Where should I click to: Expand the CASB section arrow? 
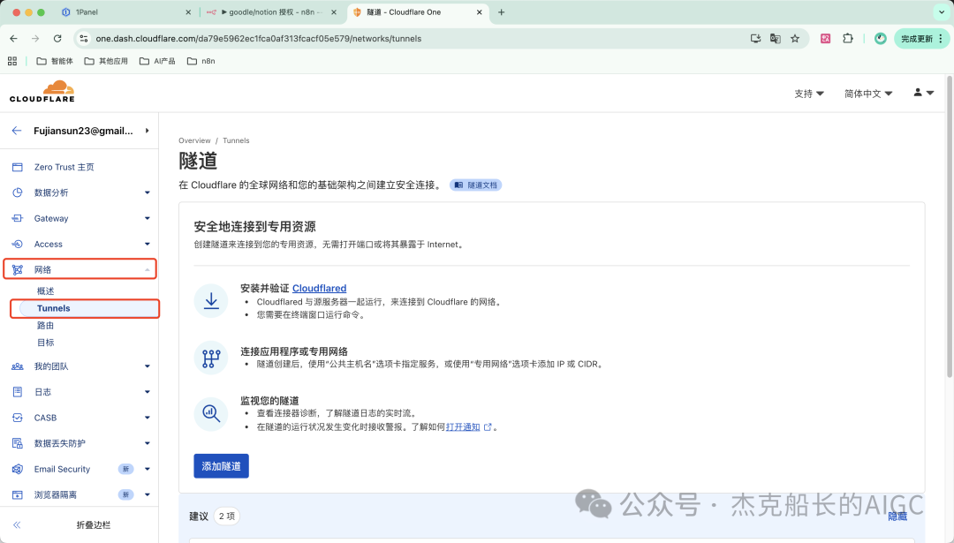[x=148, y=418]
